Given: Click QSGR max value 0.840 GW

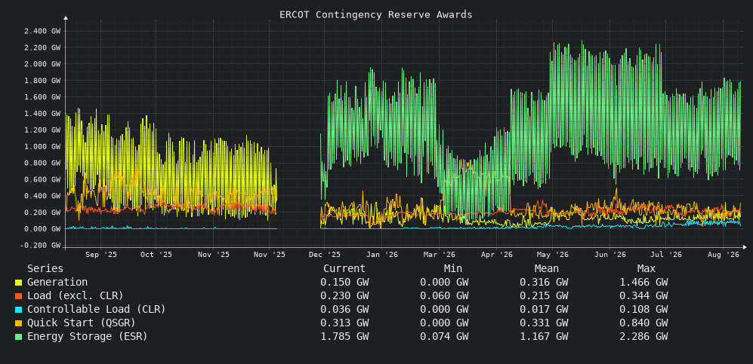Looking at the screenshot, I should 643,323.
